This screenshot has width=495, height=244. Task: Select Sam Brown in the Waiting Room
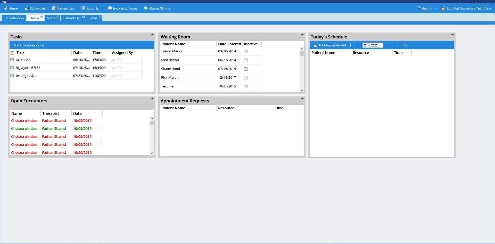click(170, 60)
